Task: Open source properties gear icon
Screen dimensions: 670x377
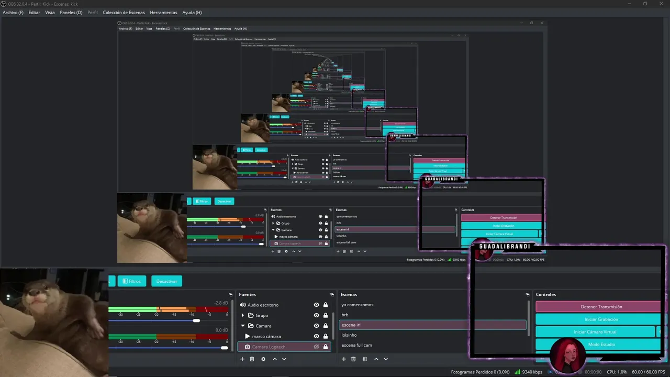Action: pyautogui.click(x=263, y=359)
